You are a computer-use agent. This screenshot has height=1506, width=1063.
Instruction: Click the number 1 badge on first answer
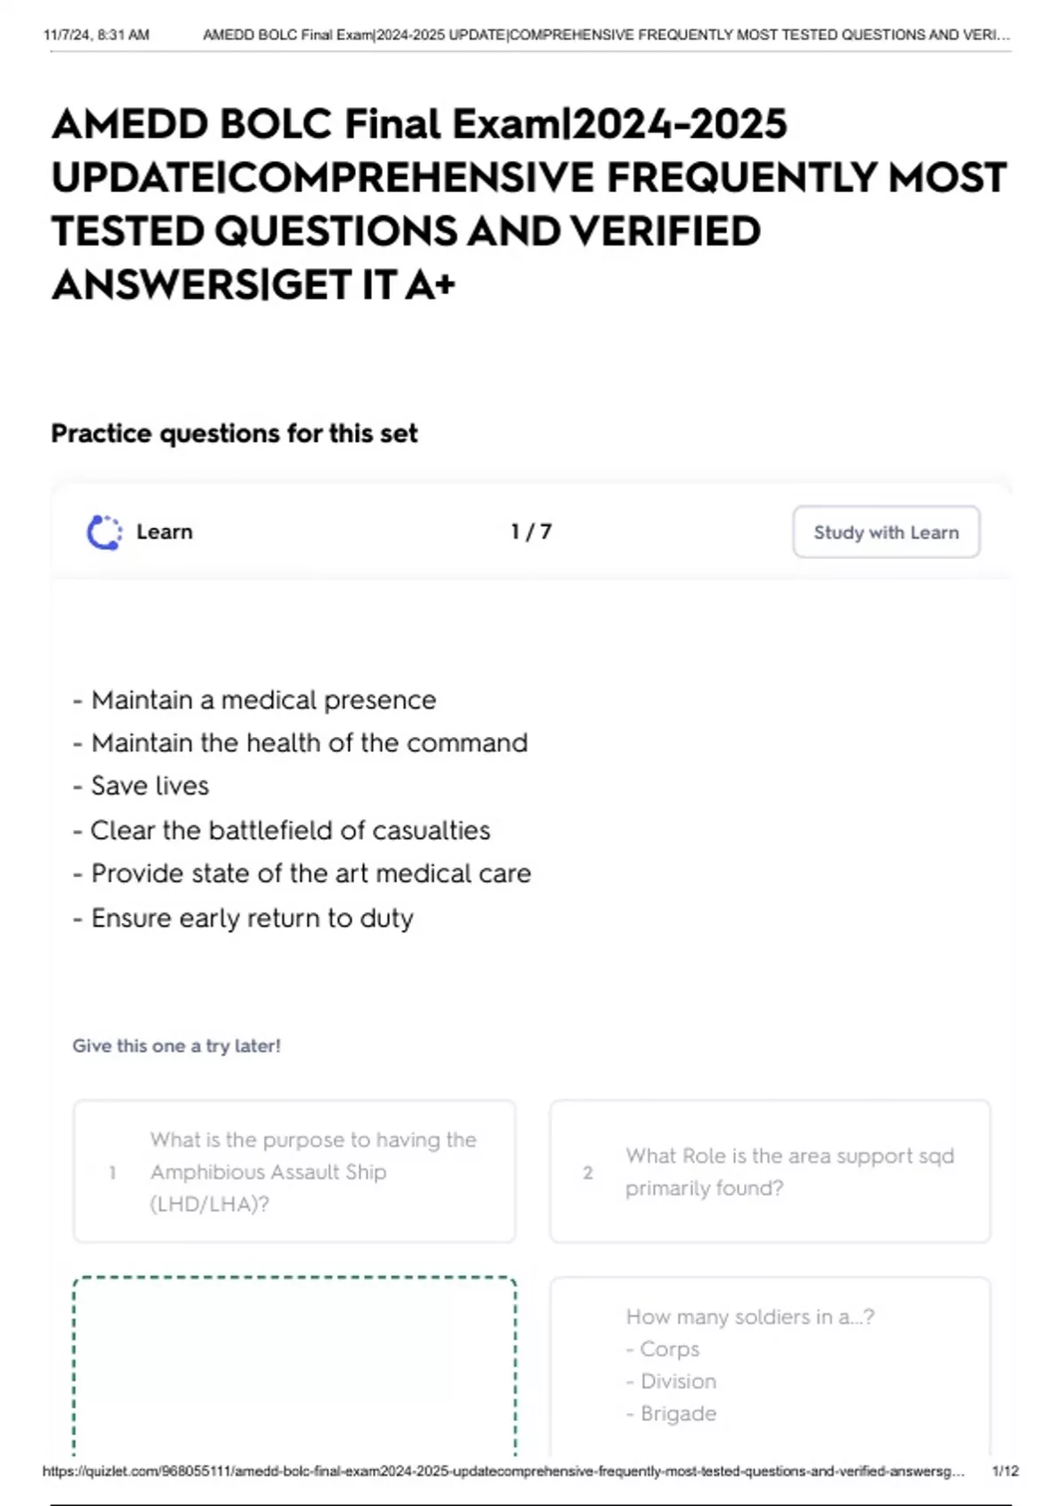point(113,1172)
